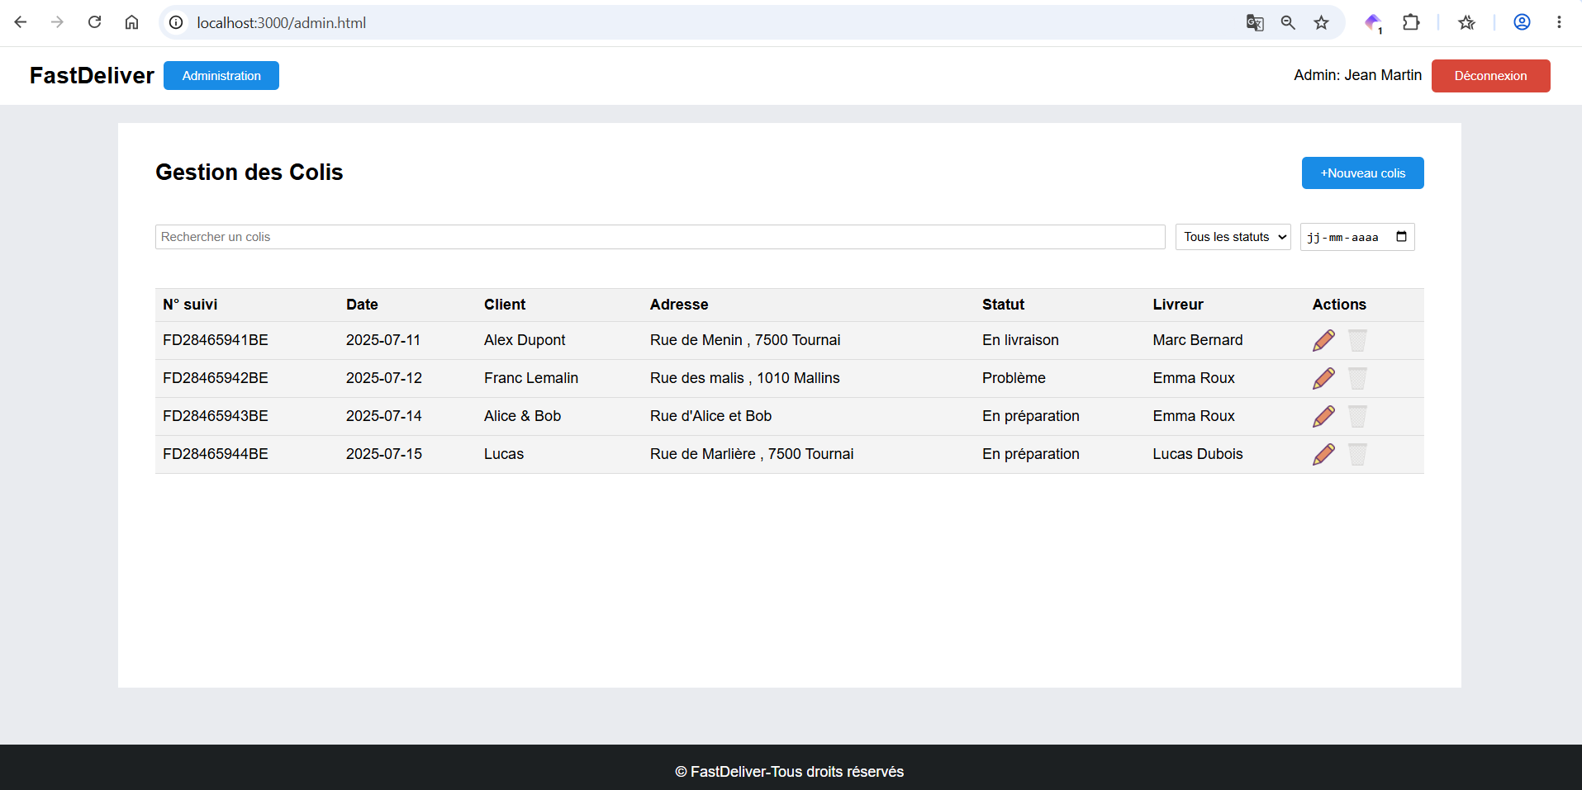This screenshot has height=790, width=1582.
Task: Open the browser three-dot menu
Action: point(1559,22)
